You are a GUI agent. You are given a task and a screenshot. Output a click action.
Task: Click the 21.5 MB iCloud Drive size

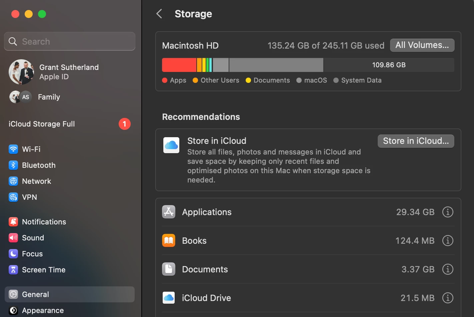click(418, 298)
